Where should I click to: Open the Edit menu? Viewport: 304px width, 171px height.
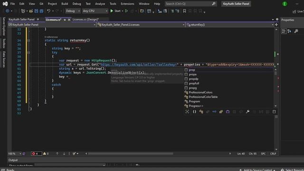[22, 4]
